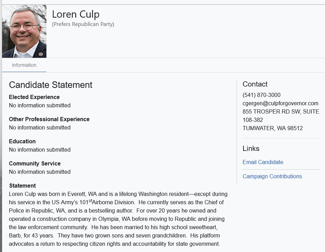Switch to the Information tab
The width and height of the screenshot is (325, 252).
point(24,65)
